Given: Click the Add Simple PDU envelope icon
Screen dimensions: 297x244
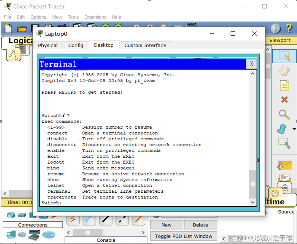Looking at the screenshot, I should [x=284, y=165].
